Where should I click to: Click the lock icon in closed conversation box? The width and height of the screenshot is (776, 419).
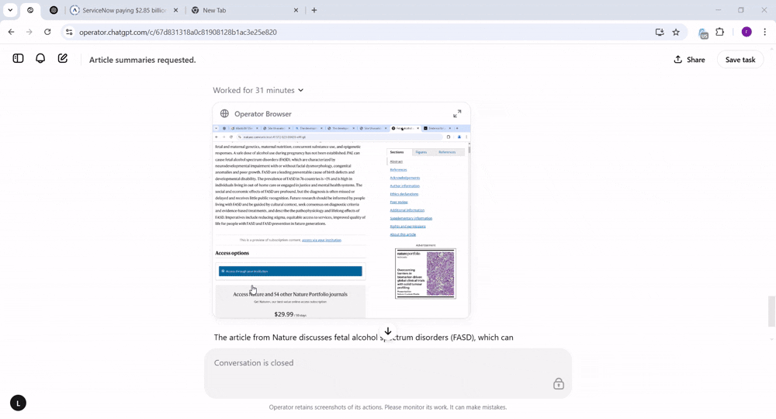[558, 383]
